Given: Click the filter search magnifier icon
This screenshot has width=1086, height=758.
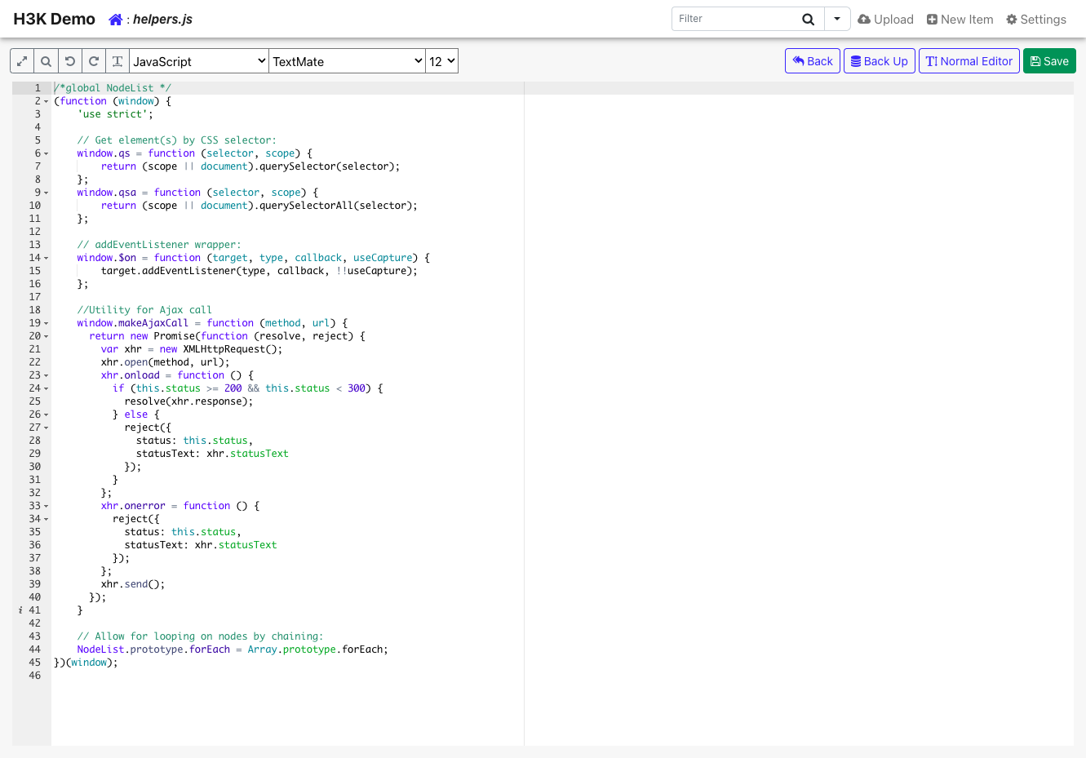Looking at the screenshot, I should (808, 19).
